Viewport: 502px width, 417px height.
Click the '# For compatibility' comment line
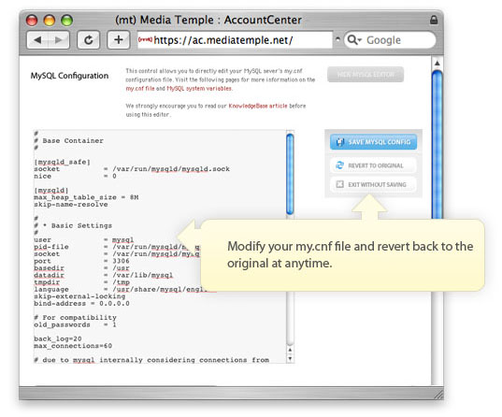point(75,317)
